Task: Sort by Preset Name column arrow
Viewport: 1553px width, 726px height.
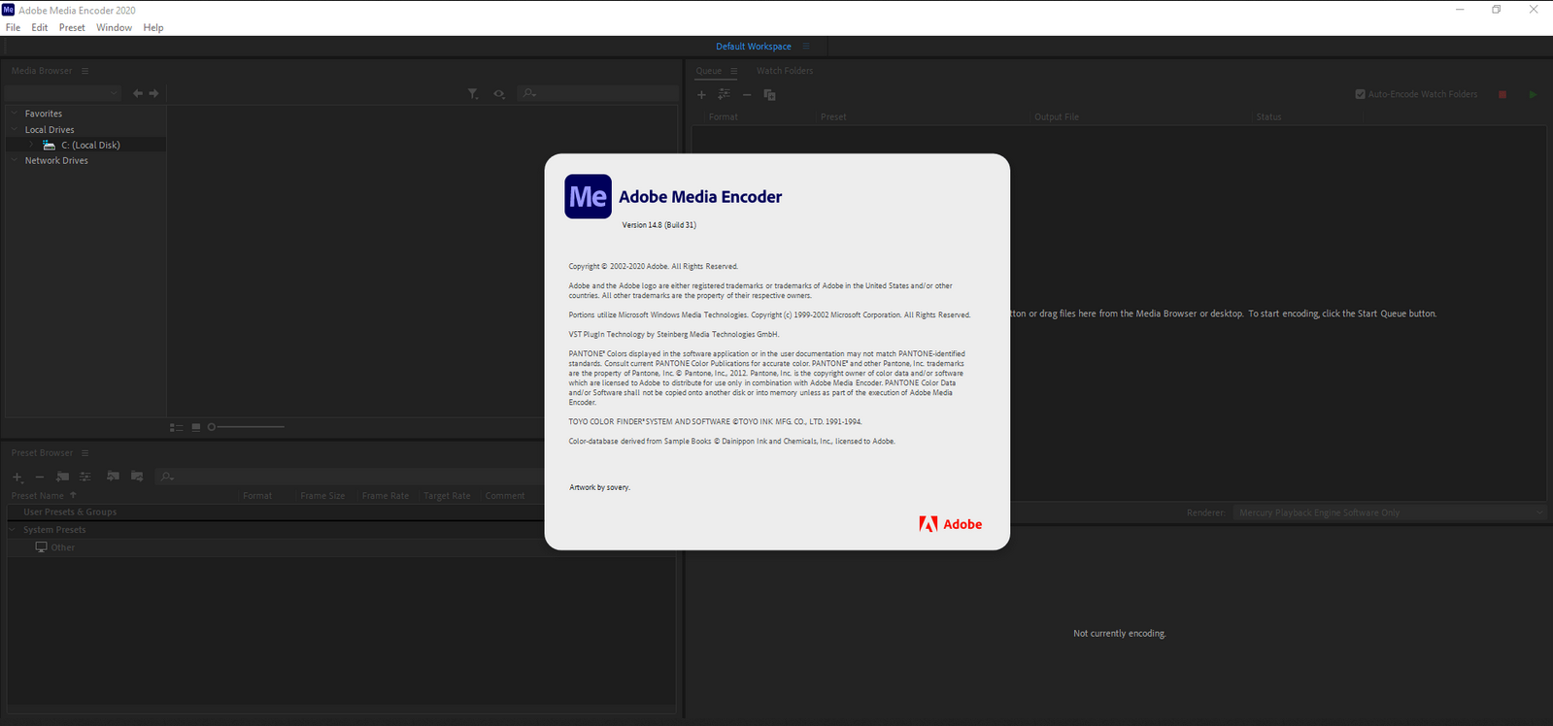Action: [73, 495]
